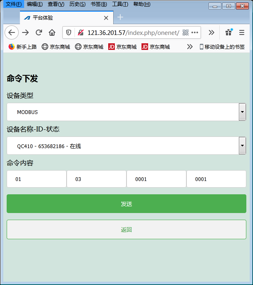This screenshot has height=285, width=253.
Task: Click the 命令下发 heading
Action: [x=22, y=79]
